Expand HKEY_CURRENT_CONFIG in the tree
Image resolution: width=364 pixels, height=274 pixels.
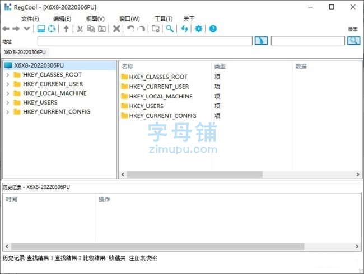[x=8, y=112]
